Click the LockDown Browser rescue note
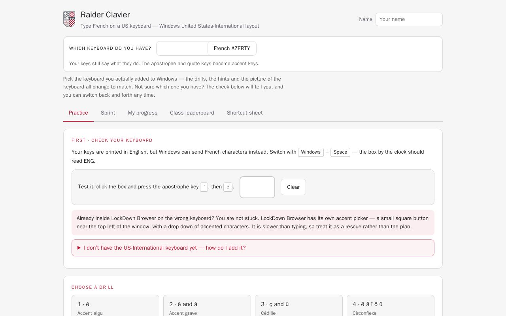The height and width of the screenshot is (316, 506). point(253,222)
